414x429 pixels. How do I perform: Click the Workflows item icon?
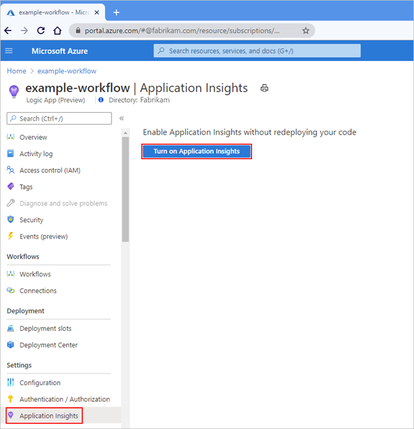pos(11,274)
